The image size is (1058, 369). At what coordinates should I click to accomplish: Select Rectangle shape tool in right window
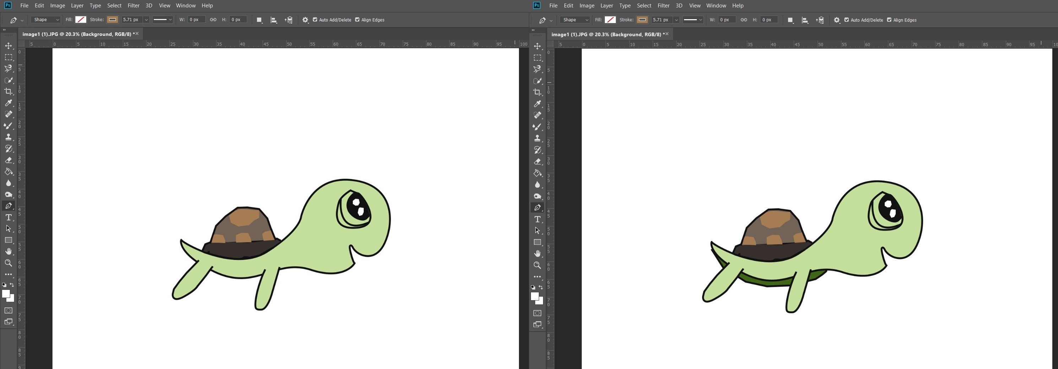click(537, 242)
